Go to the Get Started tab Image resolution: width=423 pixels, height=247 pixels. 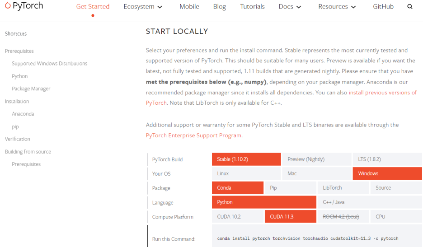coord(93,6)
